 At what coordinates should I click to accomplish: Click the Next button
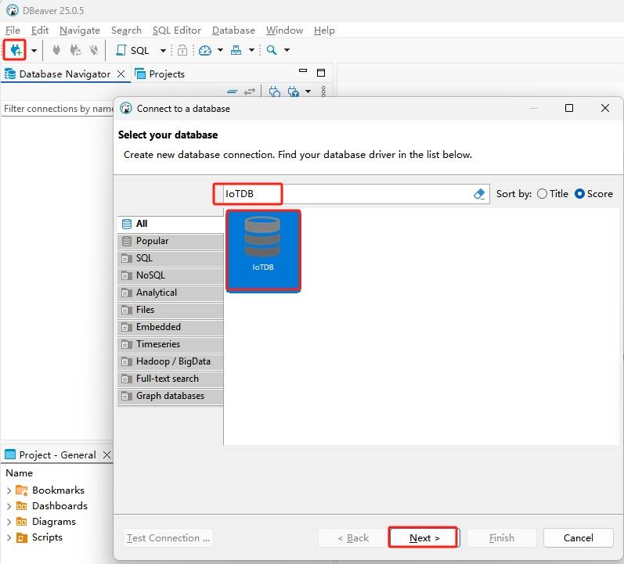pyautogui.click(x=424, y=537)
